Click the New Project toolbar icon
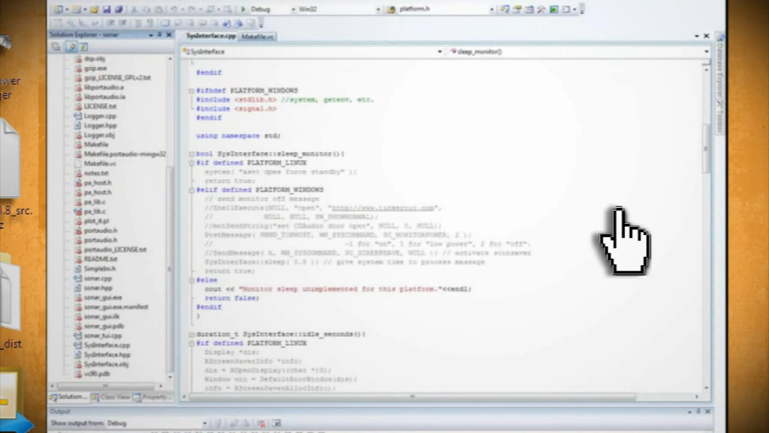 [x=58, y=9]
